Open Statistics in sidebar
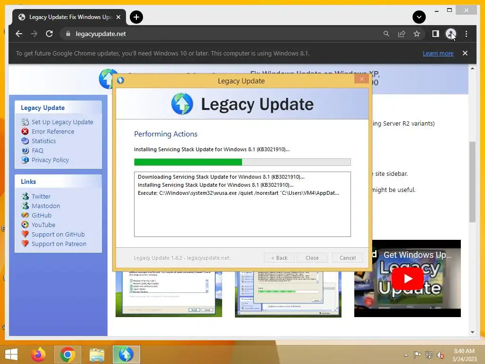 (x=44, y=141)
